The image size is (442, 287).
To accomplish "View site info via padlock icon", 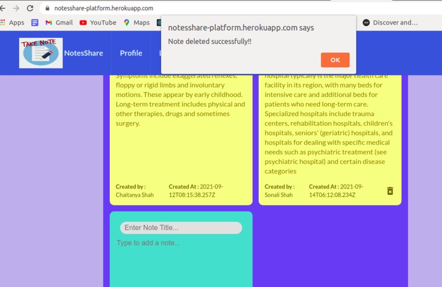I will 47,8.
